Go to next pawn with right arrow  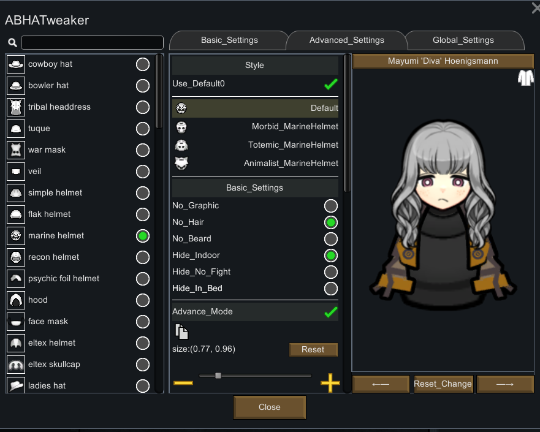505,384
